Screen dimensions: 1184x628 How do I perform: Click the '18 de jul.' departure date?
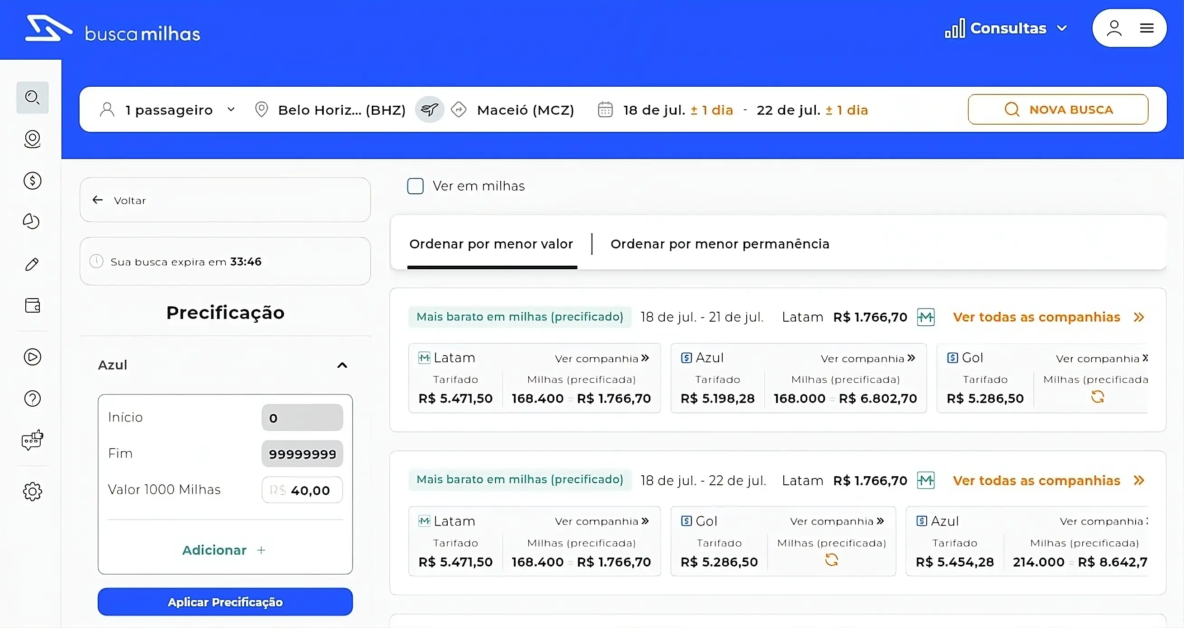654,110
